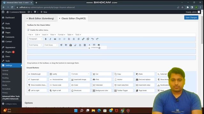The height and width of the screenshot is (114, 204).
Task: Select the Paste as text button
Action: (71, 45)
